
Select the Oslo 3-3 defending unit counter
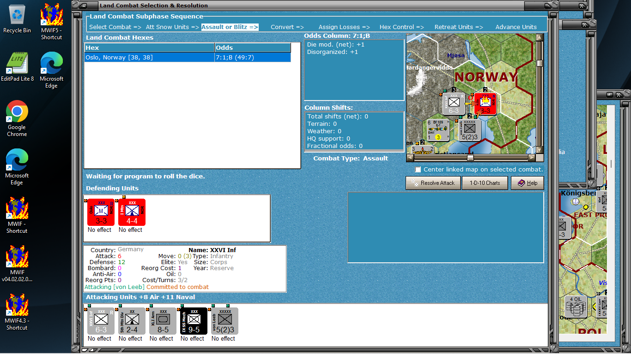pos(101,212)
